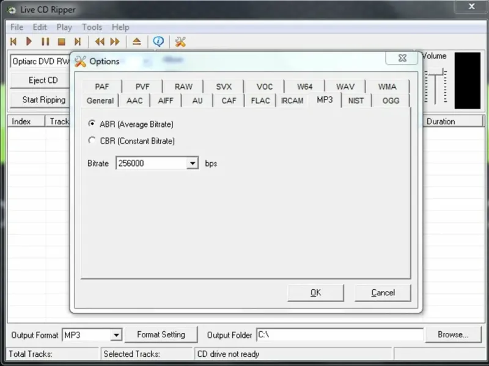Click the Volume slider handle

pyautogui.click(x=435, y=73)
